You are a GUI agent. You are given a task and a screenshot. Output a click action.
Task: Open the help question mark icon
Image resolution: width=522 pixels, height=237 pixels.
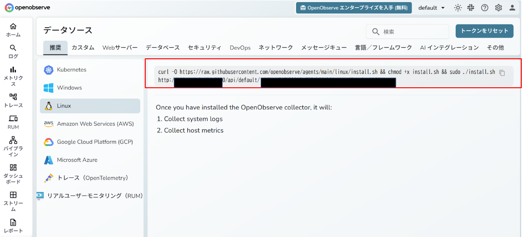[485, 8]
